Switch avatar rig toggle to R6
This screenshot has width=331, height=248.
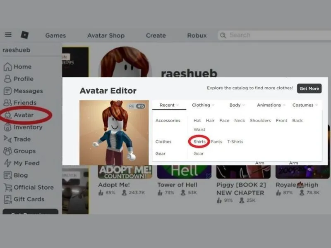132,106
